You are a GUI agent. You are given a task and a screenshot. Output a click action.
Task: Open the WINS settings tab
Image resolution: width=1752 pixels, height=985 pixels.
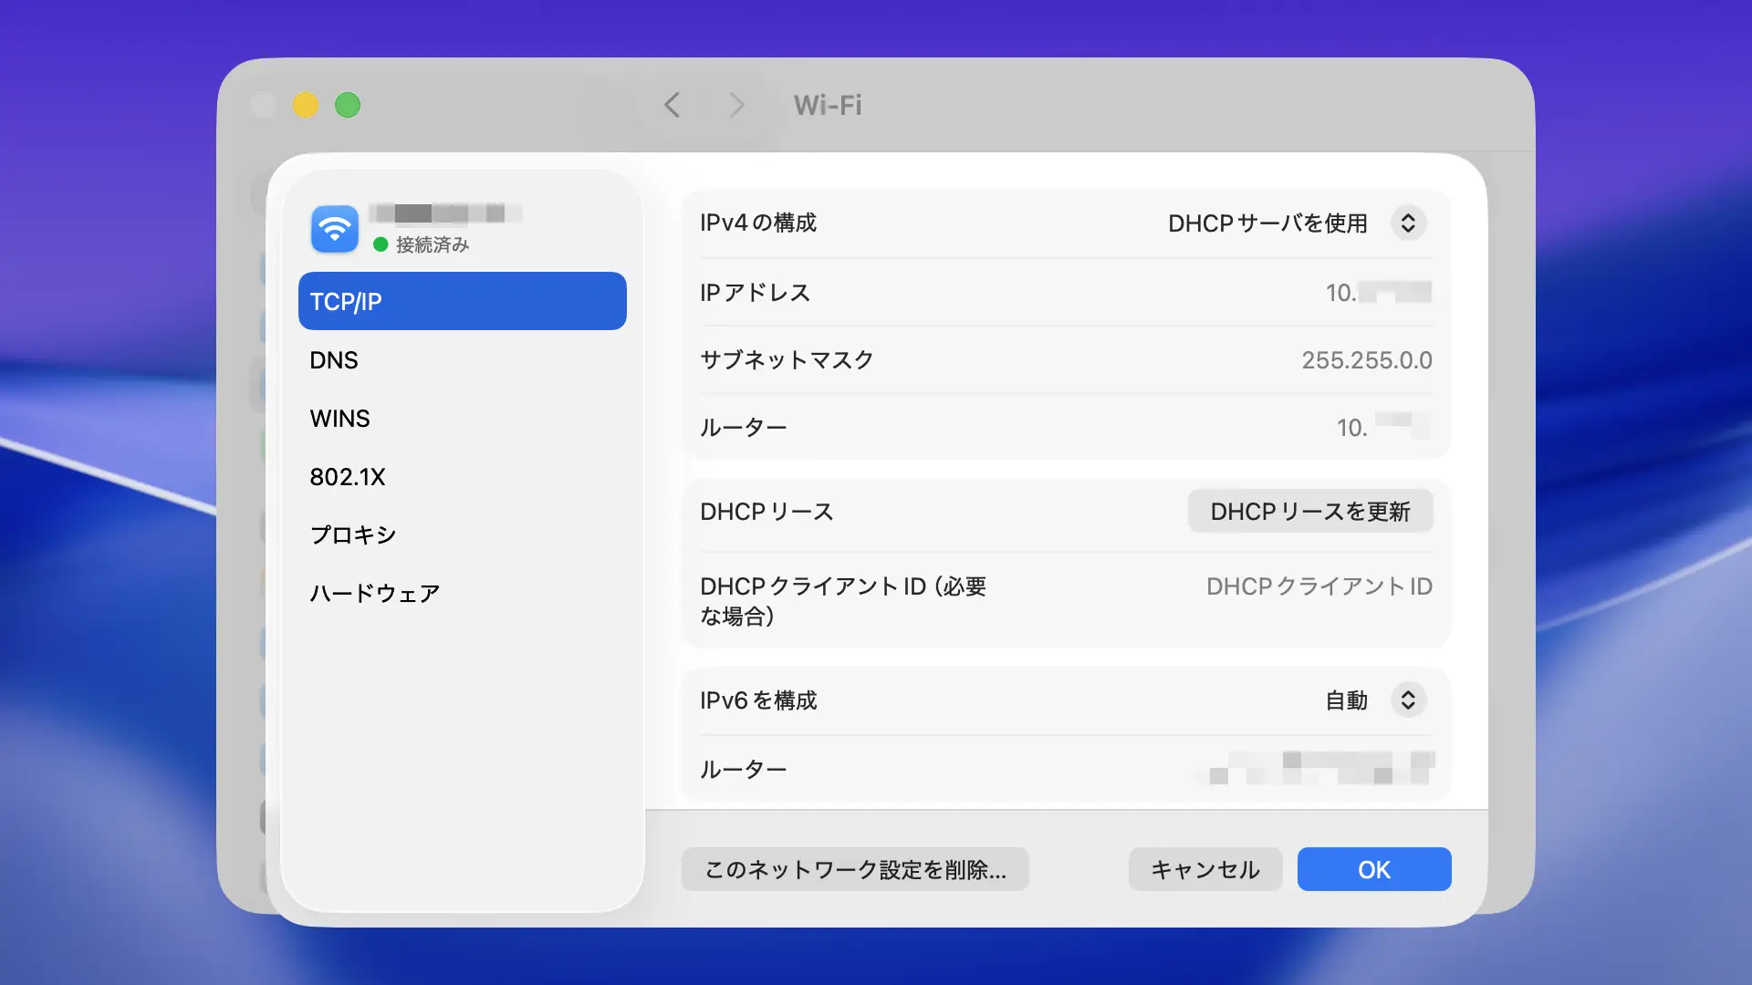pyautogui.click(x=339, y=419)
